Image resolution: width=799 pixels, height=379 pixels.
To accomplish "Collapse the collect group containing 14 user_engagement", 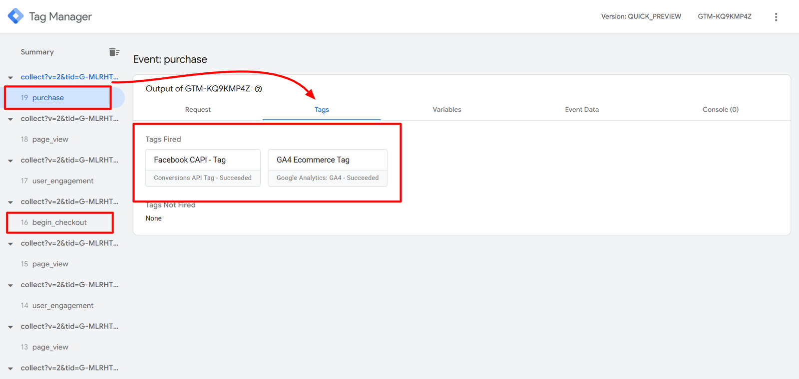I will (10, 285).
